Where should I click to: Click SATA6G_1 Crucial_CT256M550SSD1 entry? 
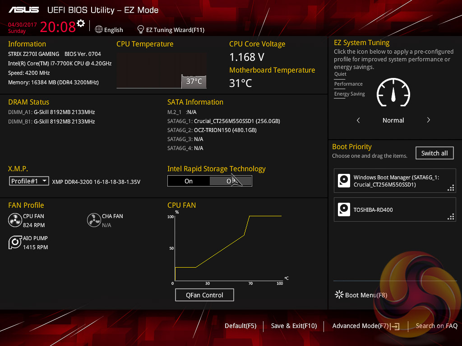(x=224, y=121)
